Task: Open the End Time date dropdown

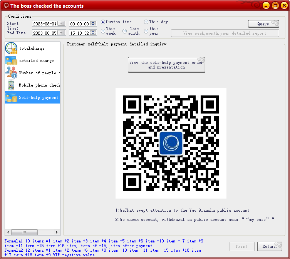Action: click(61, 33)
